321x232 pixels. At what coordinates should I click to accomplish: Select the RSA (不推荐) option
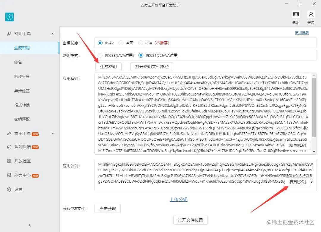click(x=141, y=43)
